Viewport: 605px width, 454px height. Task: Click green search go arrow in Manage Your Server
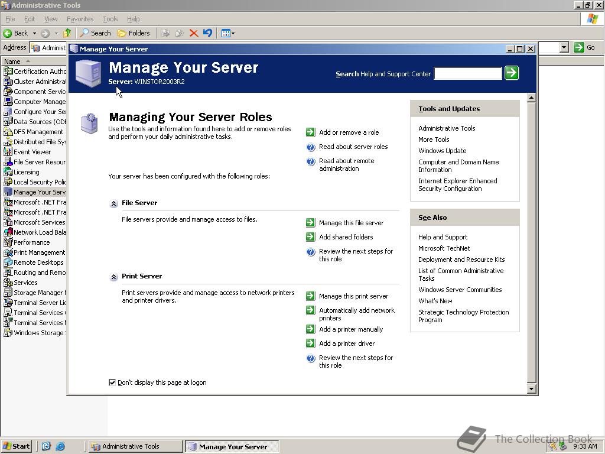click(x=512, y=73)
